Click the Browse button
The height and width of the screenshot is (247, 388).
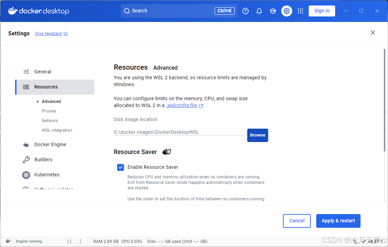pos(258,135)
